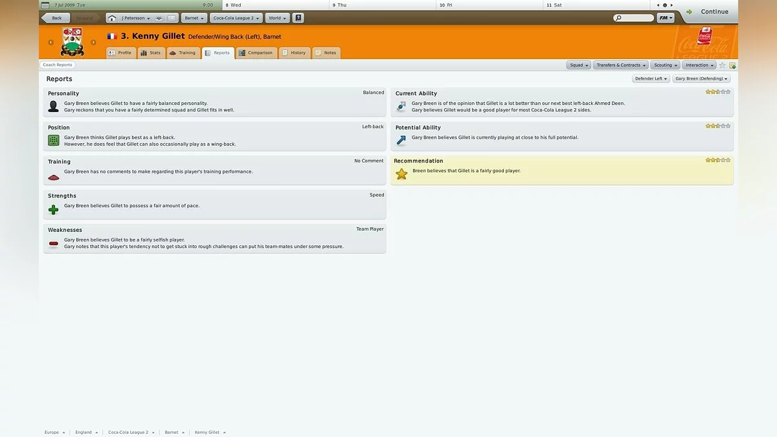This screenshot has width=777, height=437.
Task: Expand the Transfers & Contracts menu
Action: (x=620, y=65)
